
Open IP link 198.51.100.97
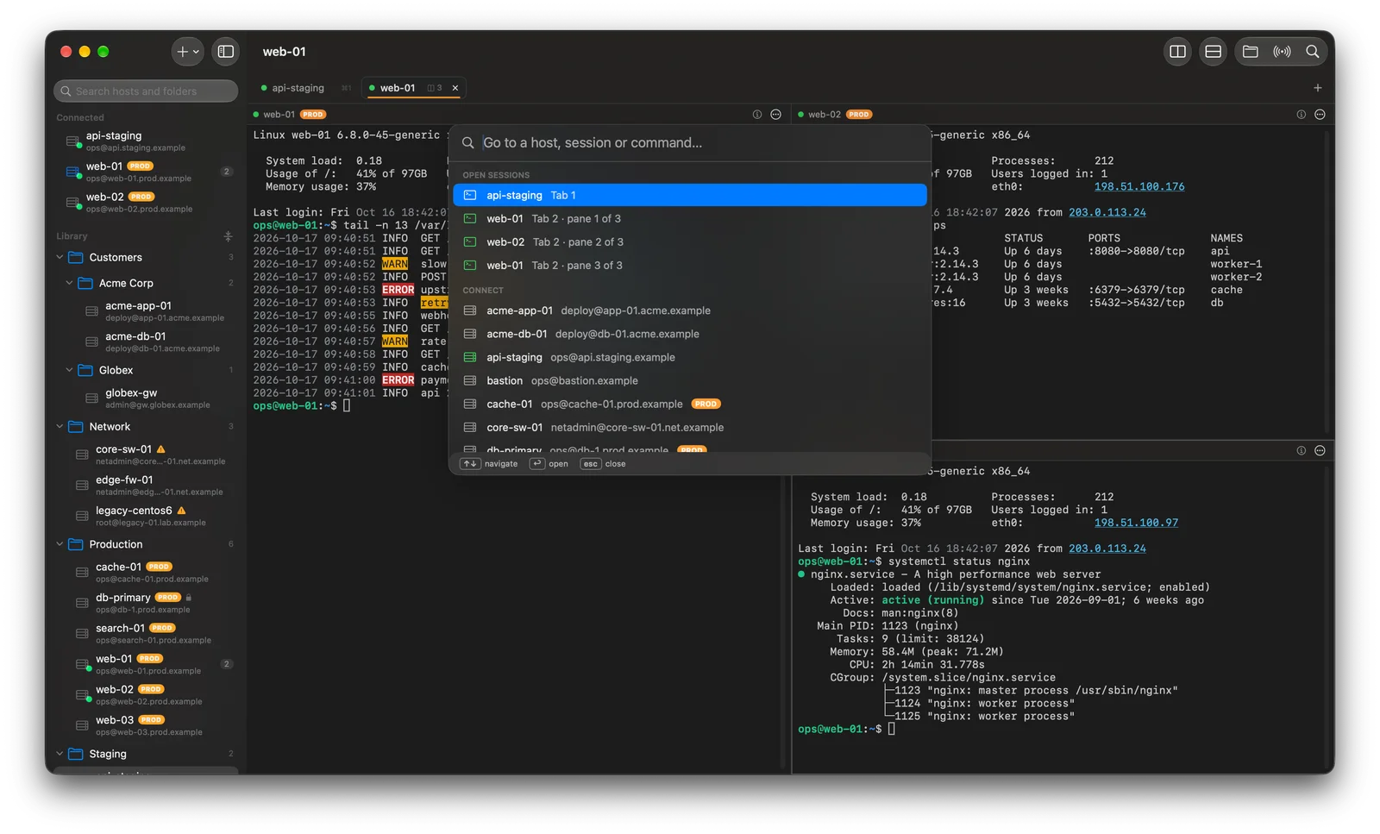click(x=1136, y=523)
